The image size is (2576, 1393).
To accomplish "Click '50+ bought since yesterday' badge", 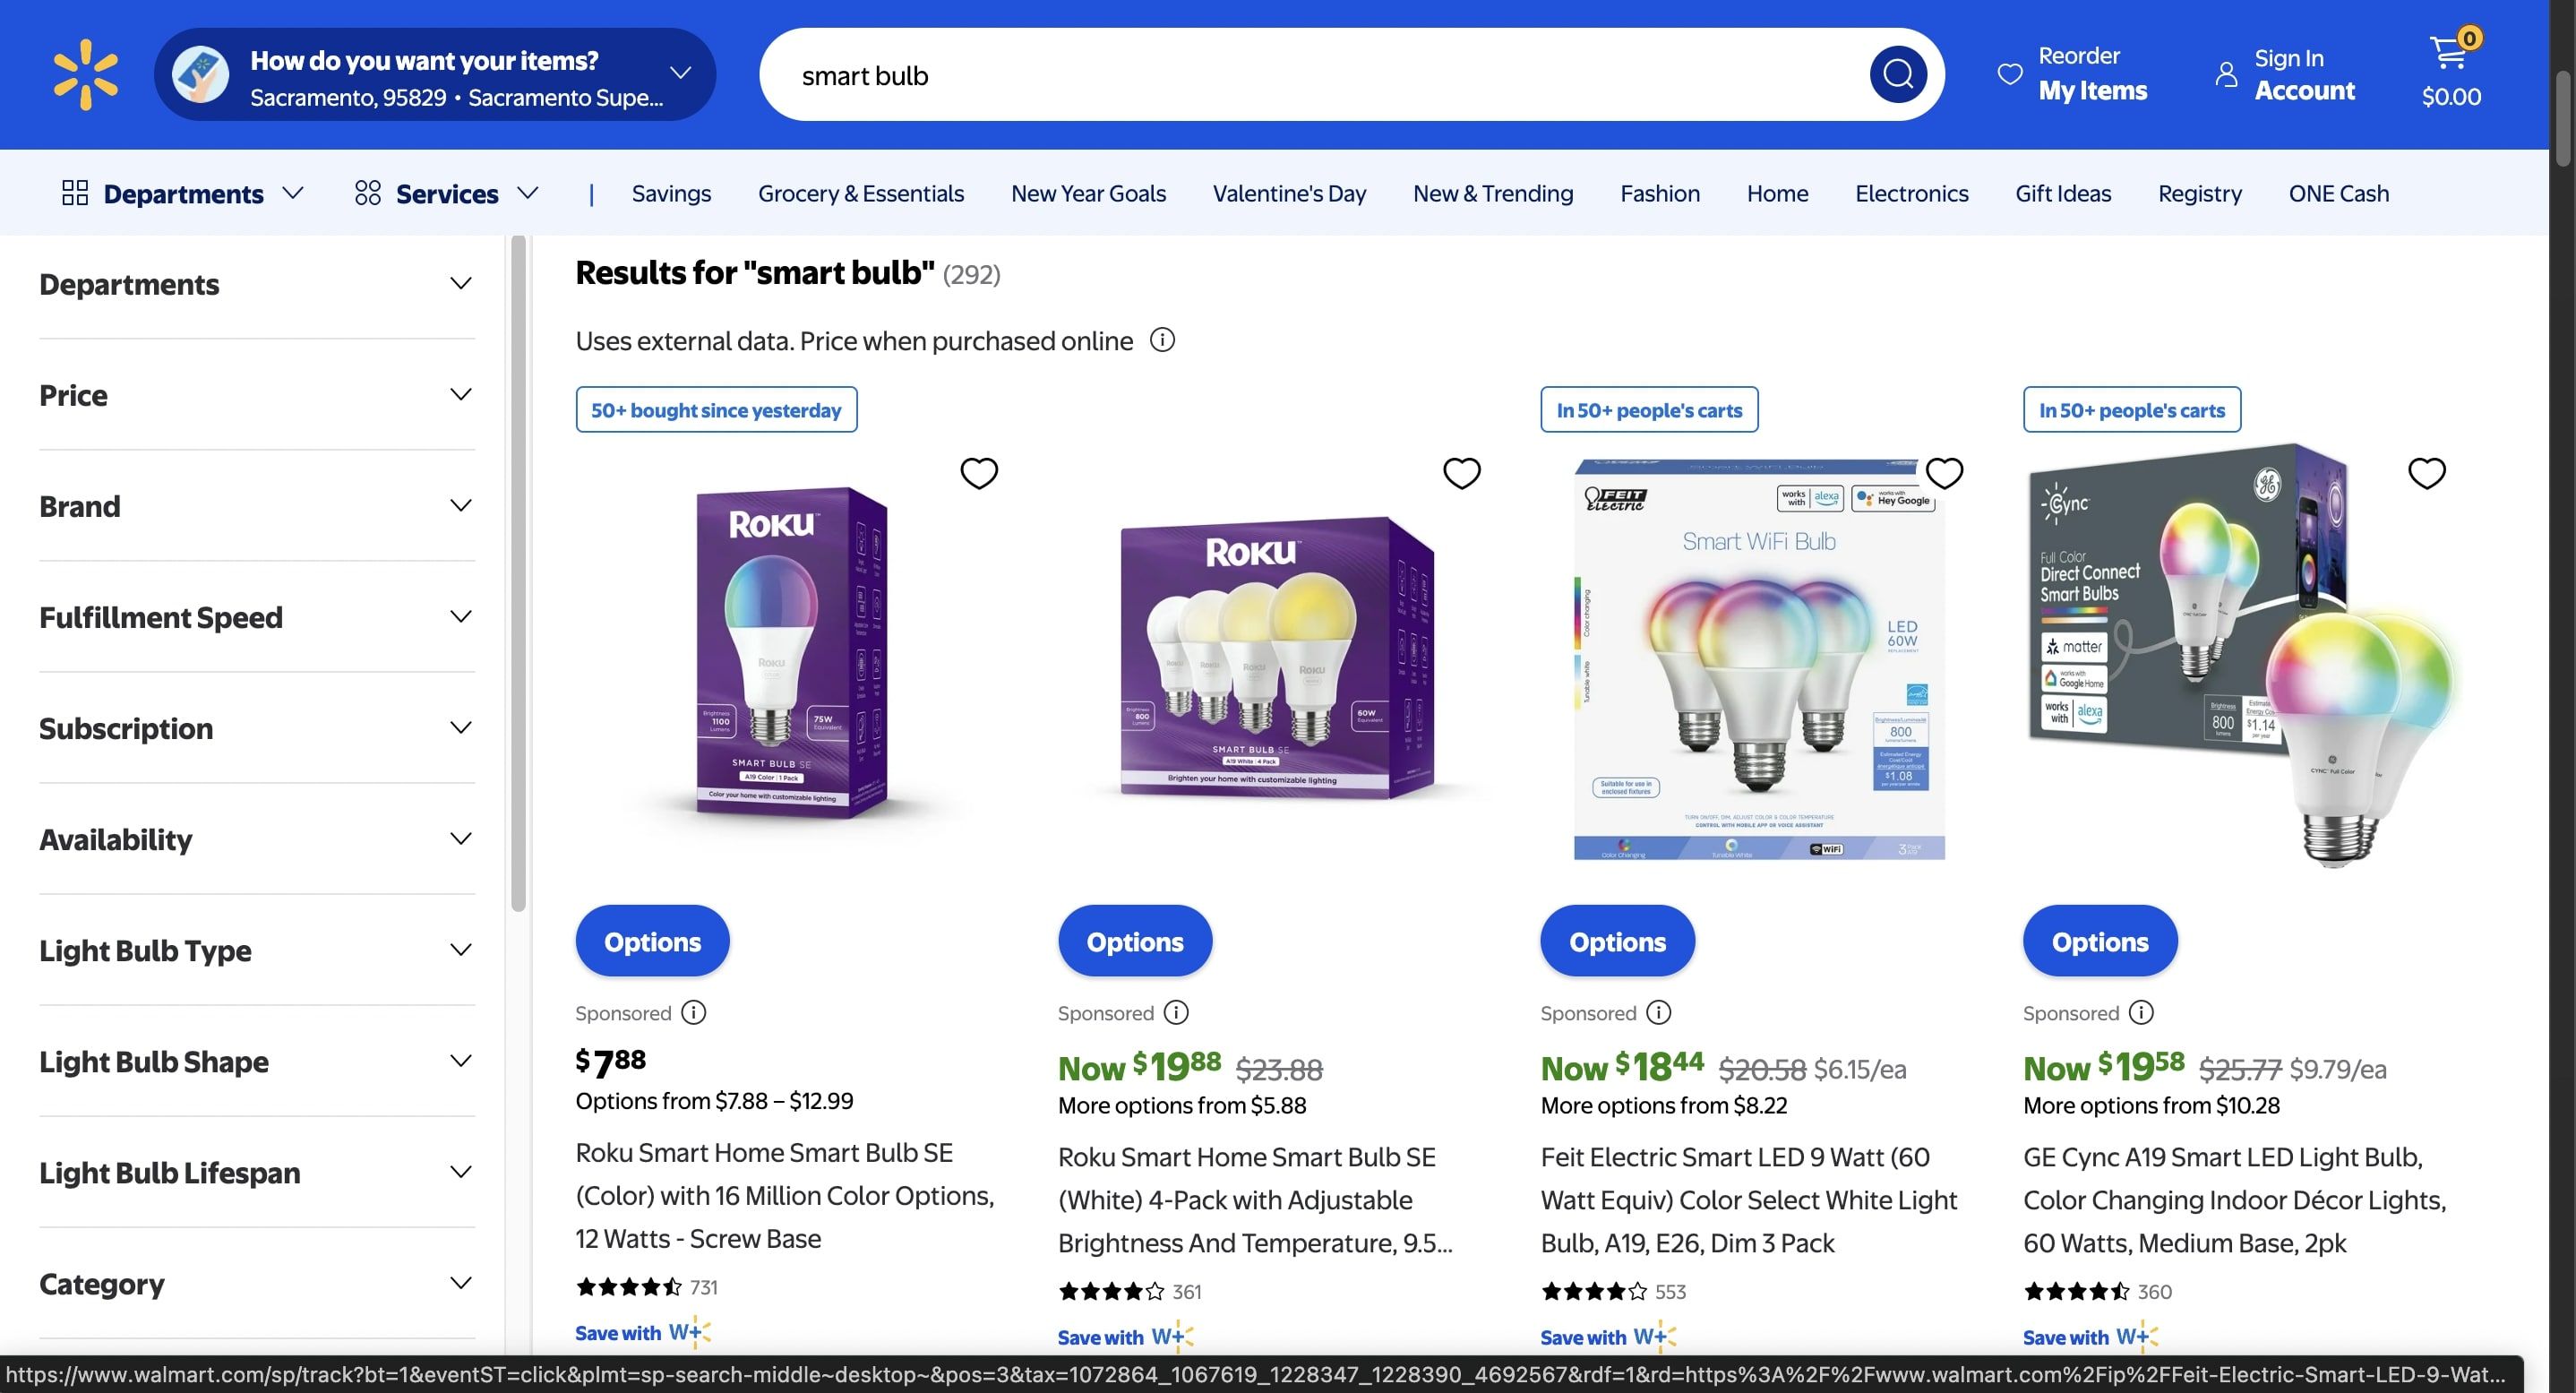I will [716, 409].
